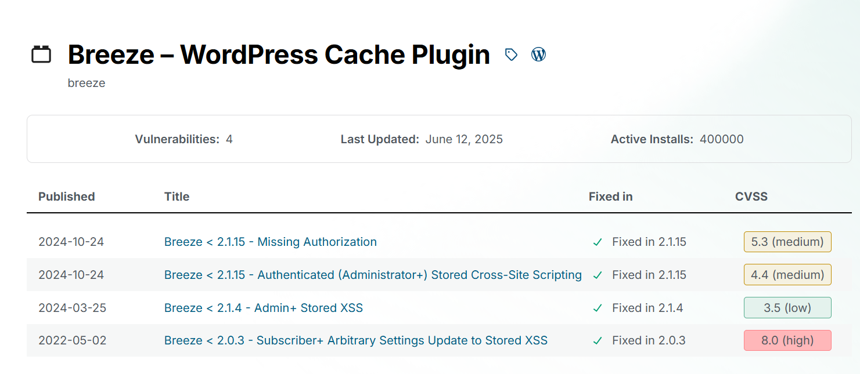Open the tag icon next to plugin title

pos(511,55)
